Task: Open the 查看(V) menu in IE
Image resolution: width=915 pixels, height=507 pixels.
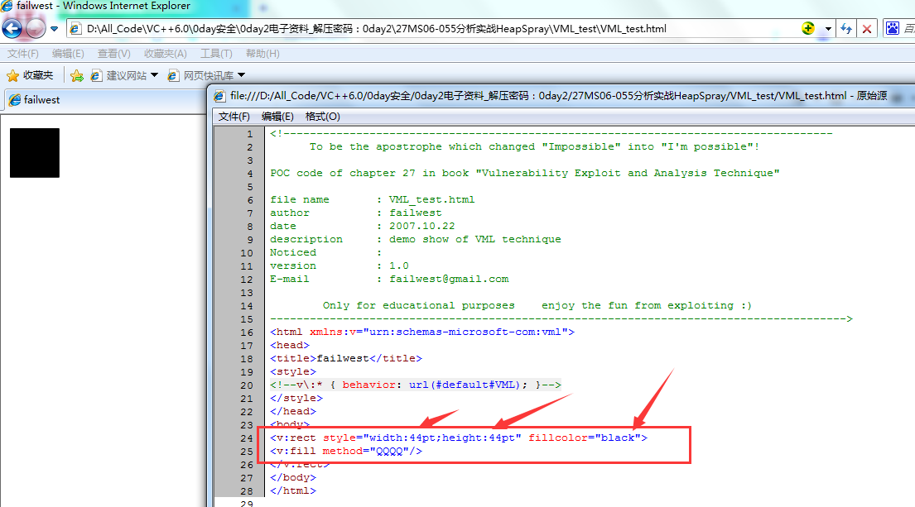Action: click(113, 54)
